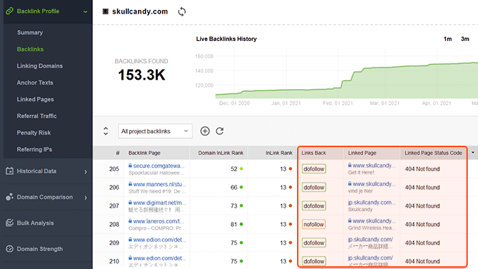Open secure.comgatewa... backlink
478x269 pixels.
pos(159,165)
